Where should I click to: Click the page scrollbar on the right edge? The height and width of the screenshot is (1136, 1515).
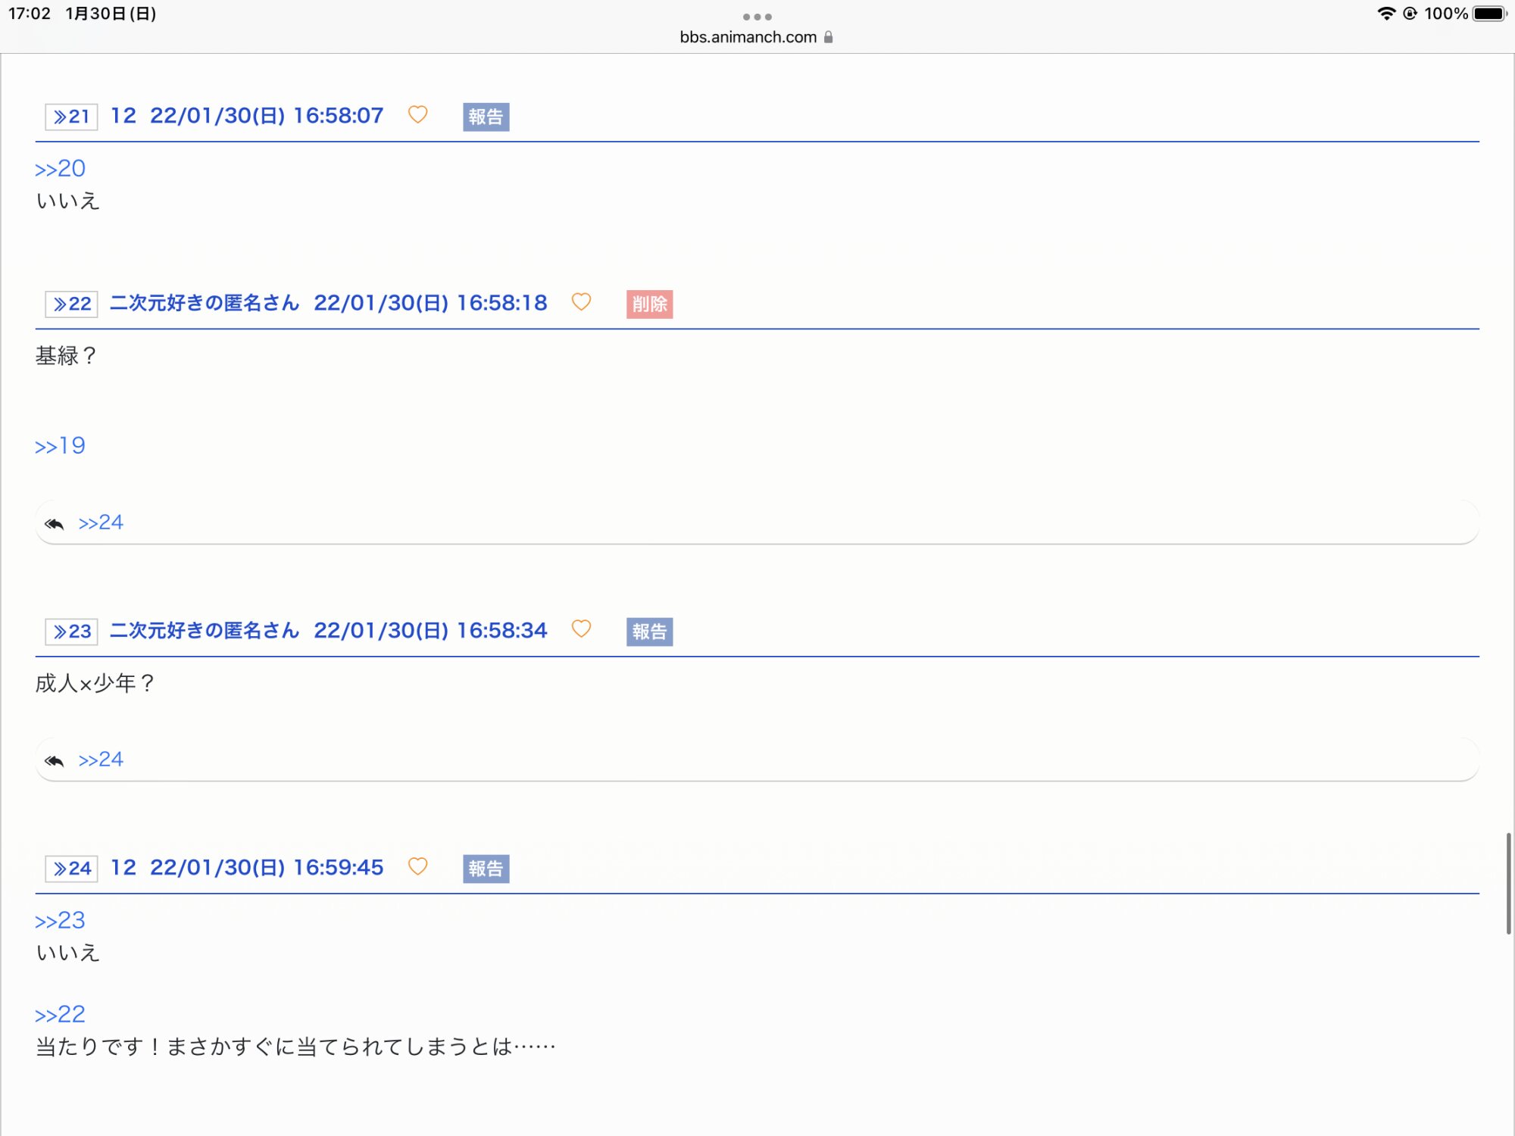(x=1508, y=882)
